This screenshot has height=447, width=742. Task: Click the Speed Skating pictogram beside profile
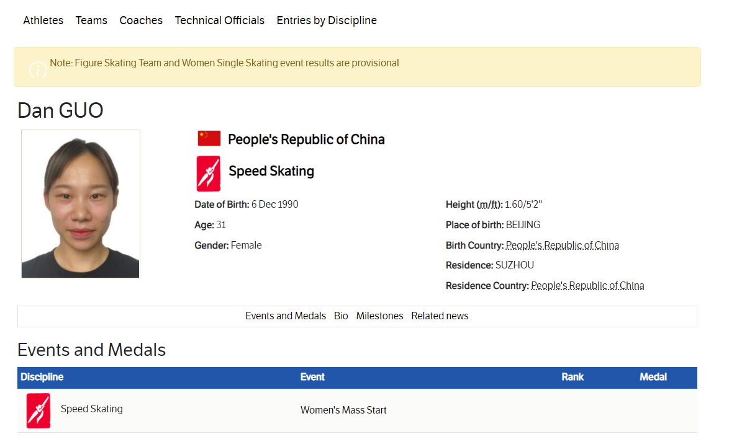pos(208,174)
